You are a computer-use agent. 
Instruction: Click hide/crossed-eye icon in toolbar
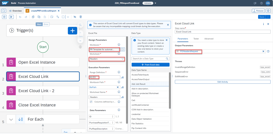pos(75,17)
